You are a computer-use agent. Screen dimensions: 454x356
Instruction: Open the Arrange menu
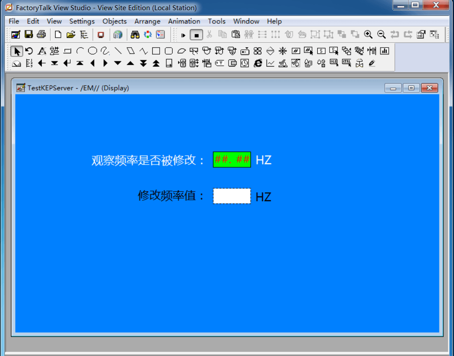click(147, 22)
